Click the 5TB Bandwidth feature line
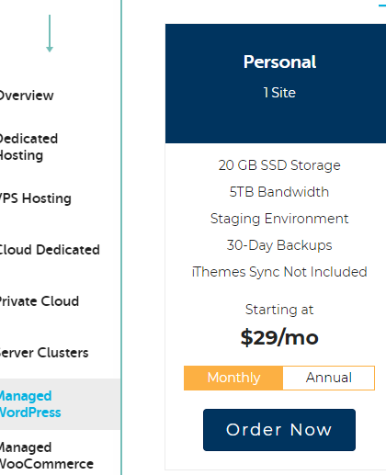Screen dimensions: 386x475 (279, 192)
